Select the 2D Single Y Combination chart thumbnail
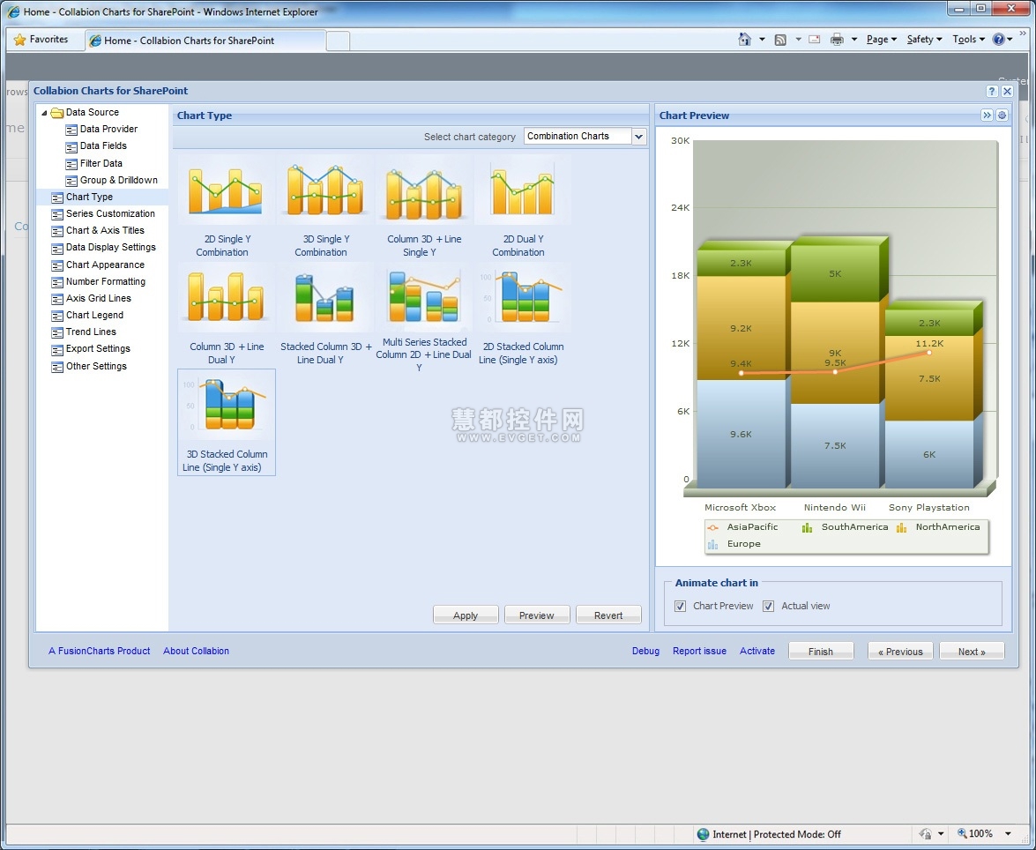 tap(226, 190)
